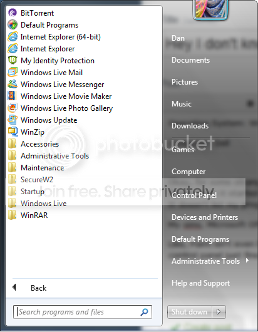
Task: Click the Windows Live Messenger people icon
Action: (x=13, y=84)
